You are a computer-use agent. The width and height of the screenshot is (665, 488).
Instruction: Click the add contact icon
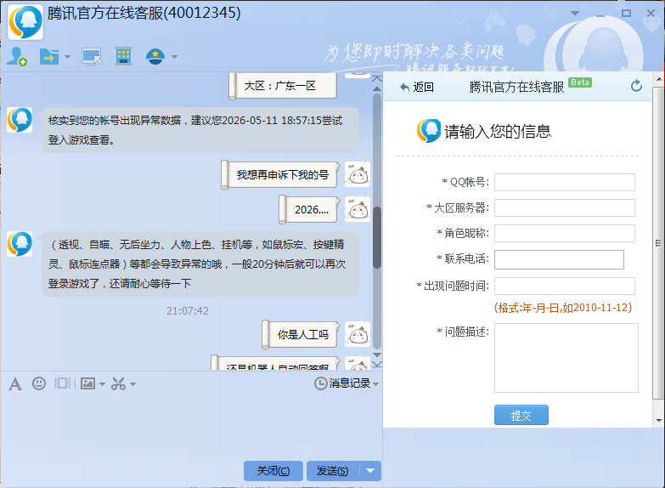point(17,56)
